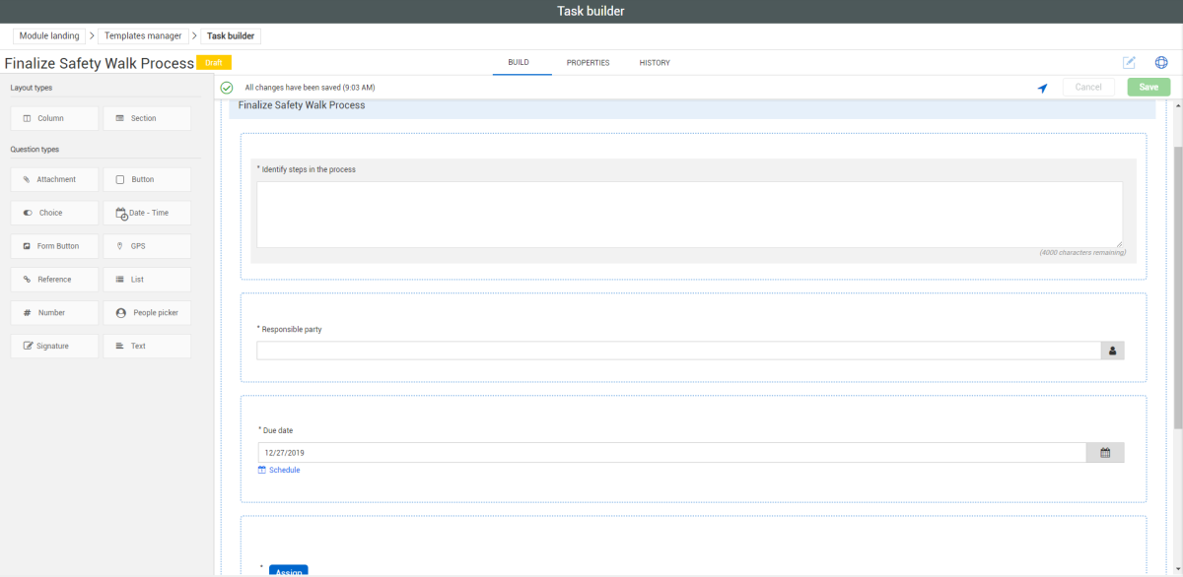Open calendar picker for Due date
1183x577 pixels.
(x=1105, y=453)
